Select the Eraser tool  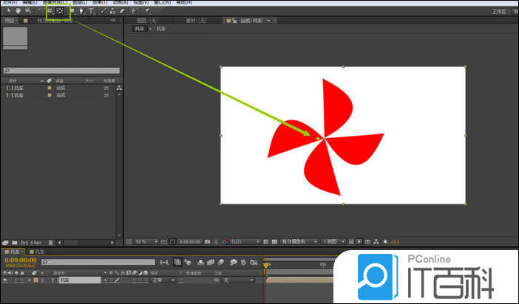pyautogui.click(x=121, y=11)
